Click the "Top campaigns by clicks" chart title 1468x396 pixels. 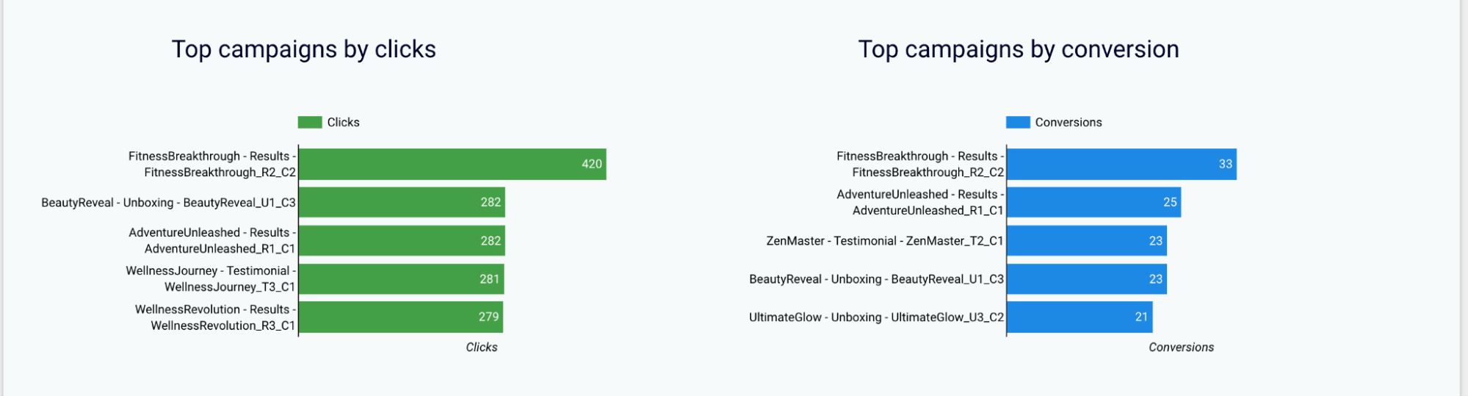(303, 49)
